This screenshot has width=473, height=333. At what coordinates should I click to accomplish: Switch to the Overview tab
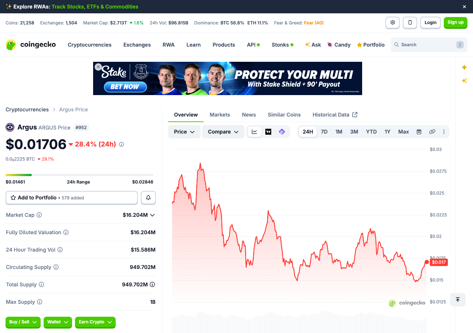pos(186,115)
